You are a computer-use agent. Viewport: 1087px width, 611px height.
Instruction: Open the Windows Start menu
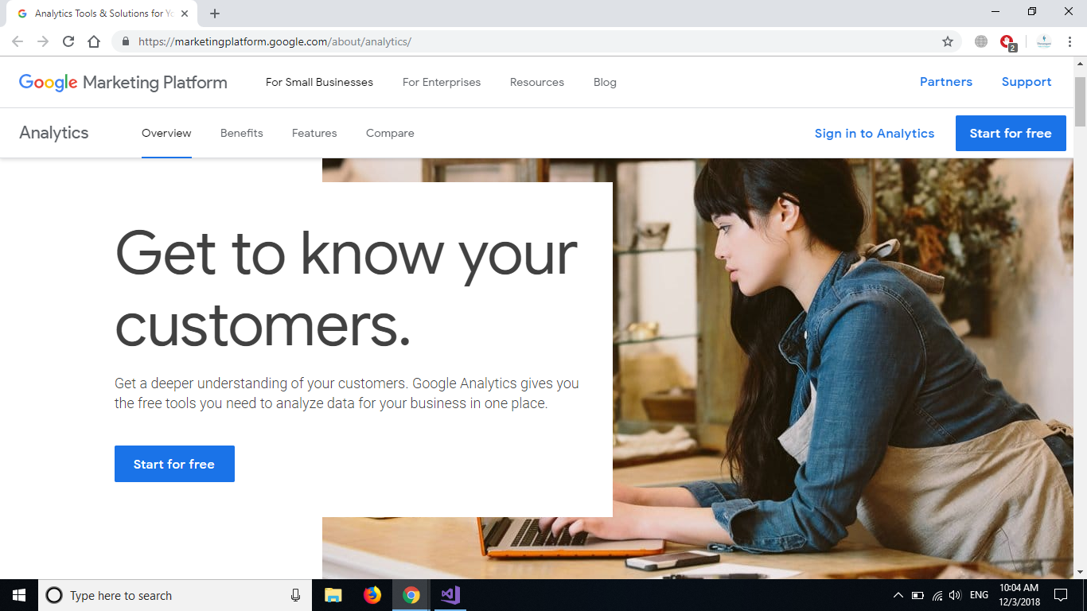[19, 595]
